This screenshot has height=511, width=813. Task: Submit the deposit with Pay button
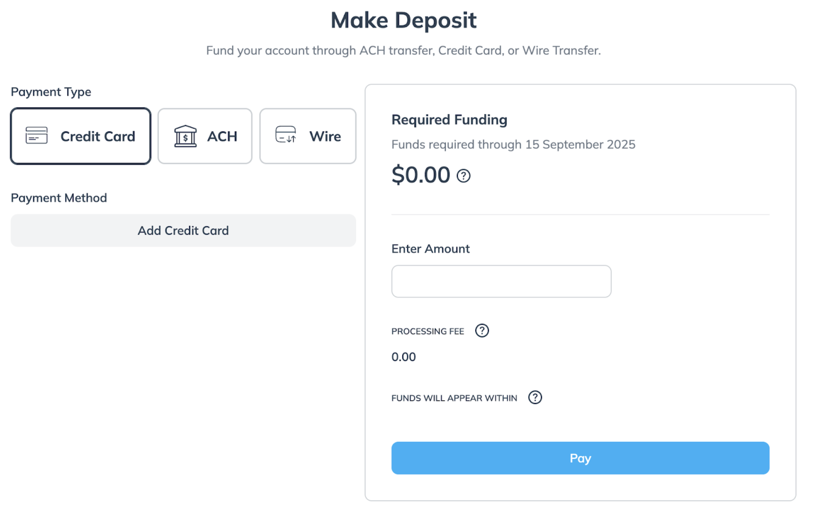[580, 458]
